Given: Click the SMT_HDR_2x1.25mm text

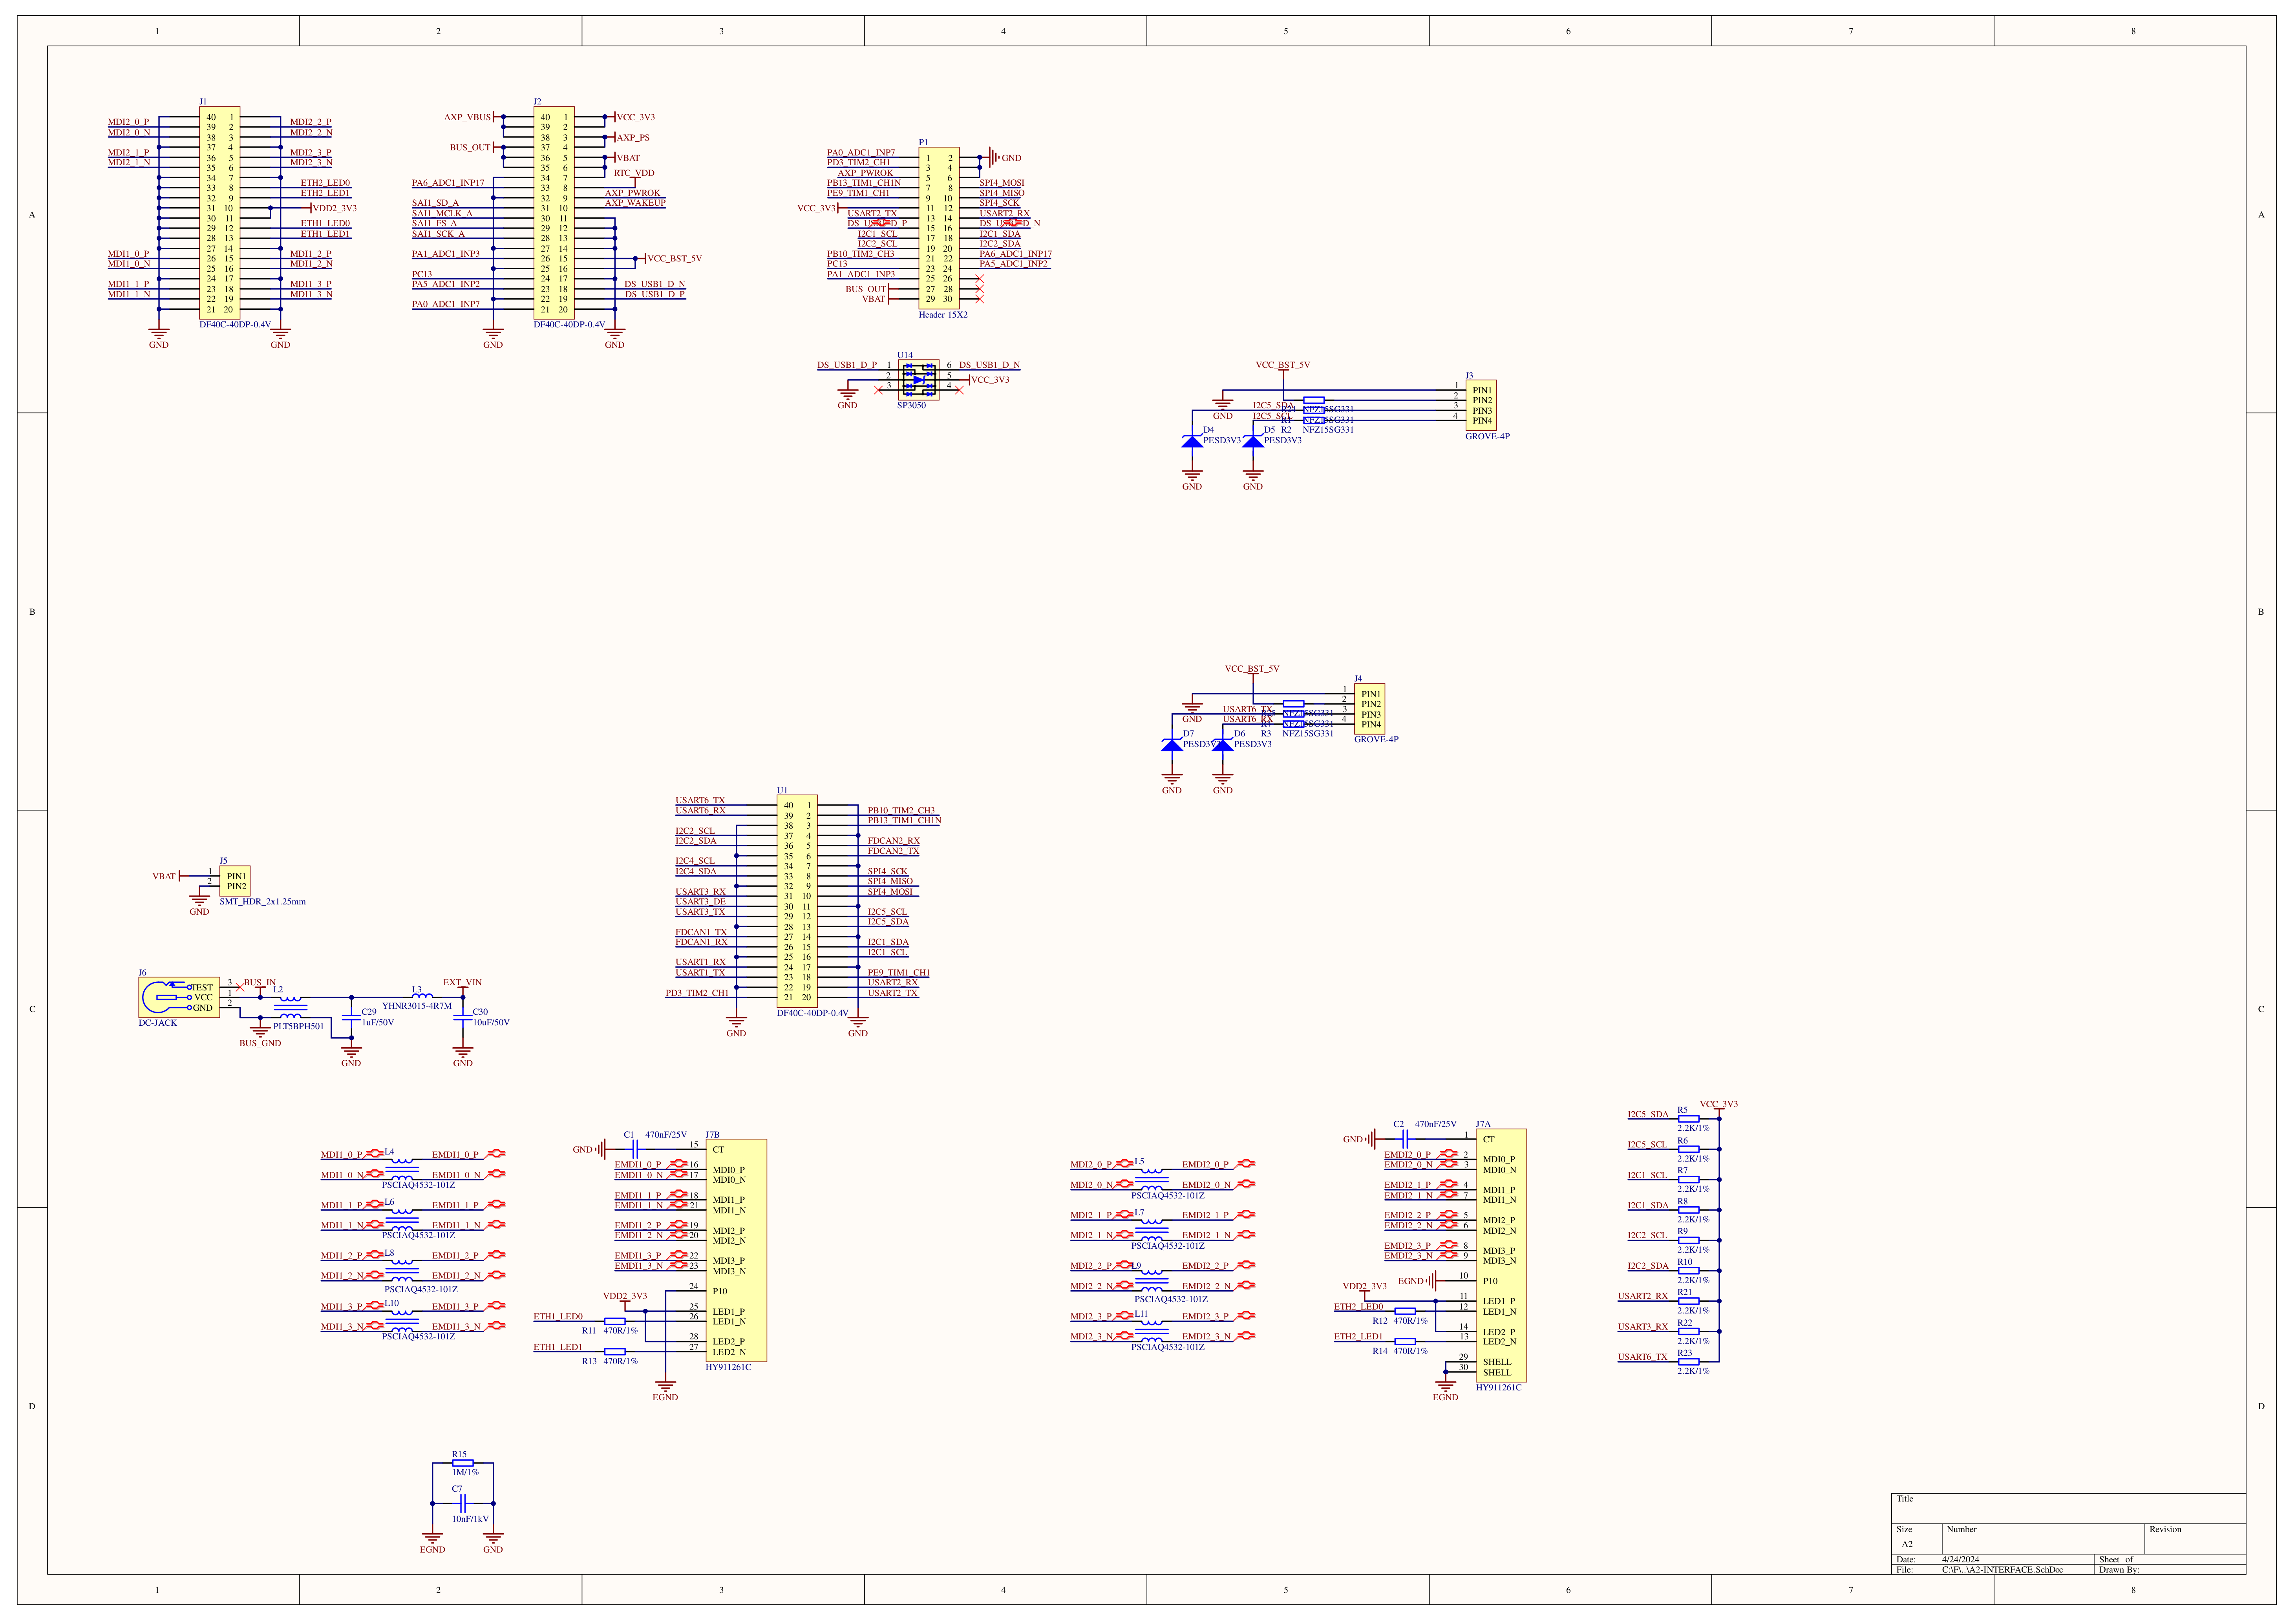Looking at the screenshot, I should coord(263,902).
